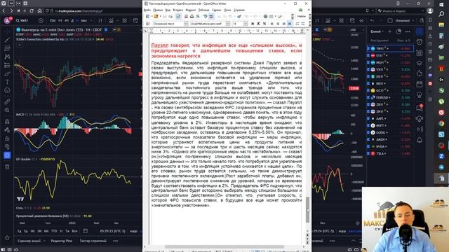This screenshot has width=449, height=252.
Task: Toggle numbered list in Writer toolbar
Action: [297, 24]
